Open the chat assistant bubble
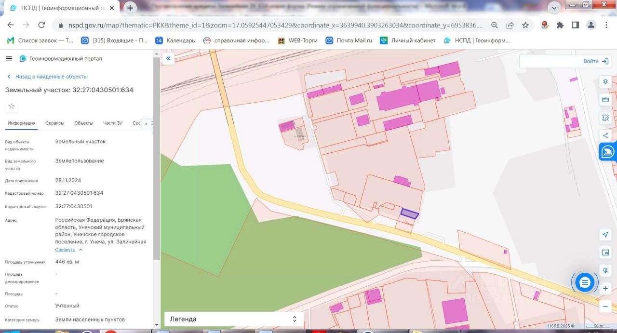This screenshot has height=333, width=617. pos(585,282)
